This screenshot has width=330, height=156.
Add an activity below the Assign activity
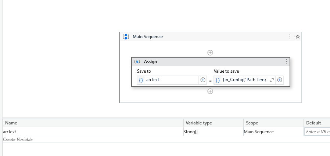[210, 91]
